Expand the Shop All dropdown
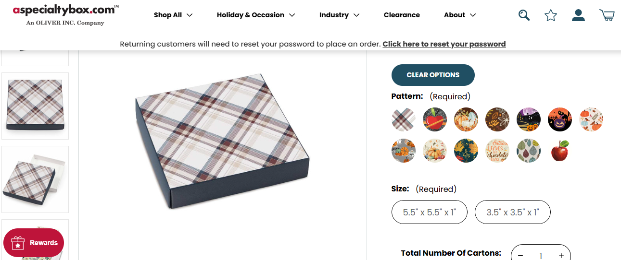The width and height of the screenshot is (621, 260). (x=173, y=15)
